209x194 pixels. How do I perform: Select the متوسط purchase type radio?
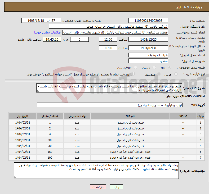159,74
